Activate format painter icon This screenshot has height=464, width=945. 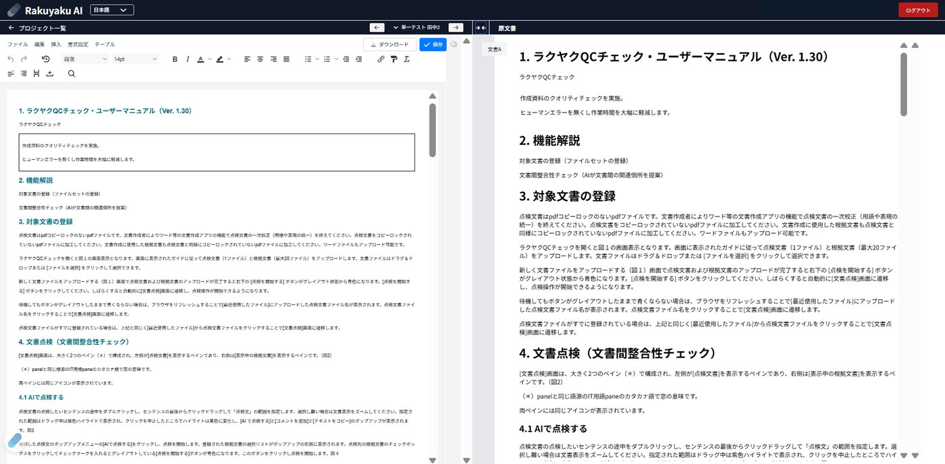coord(394,59)
